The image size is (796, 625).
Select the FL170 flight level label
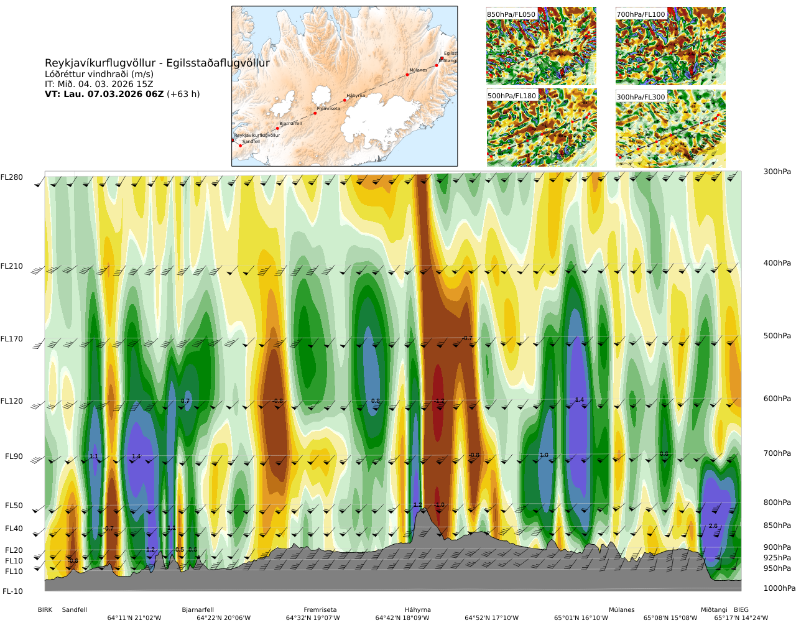point(12,339)
